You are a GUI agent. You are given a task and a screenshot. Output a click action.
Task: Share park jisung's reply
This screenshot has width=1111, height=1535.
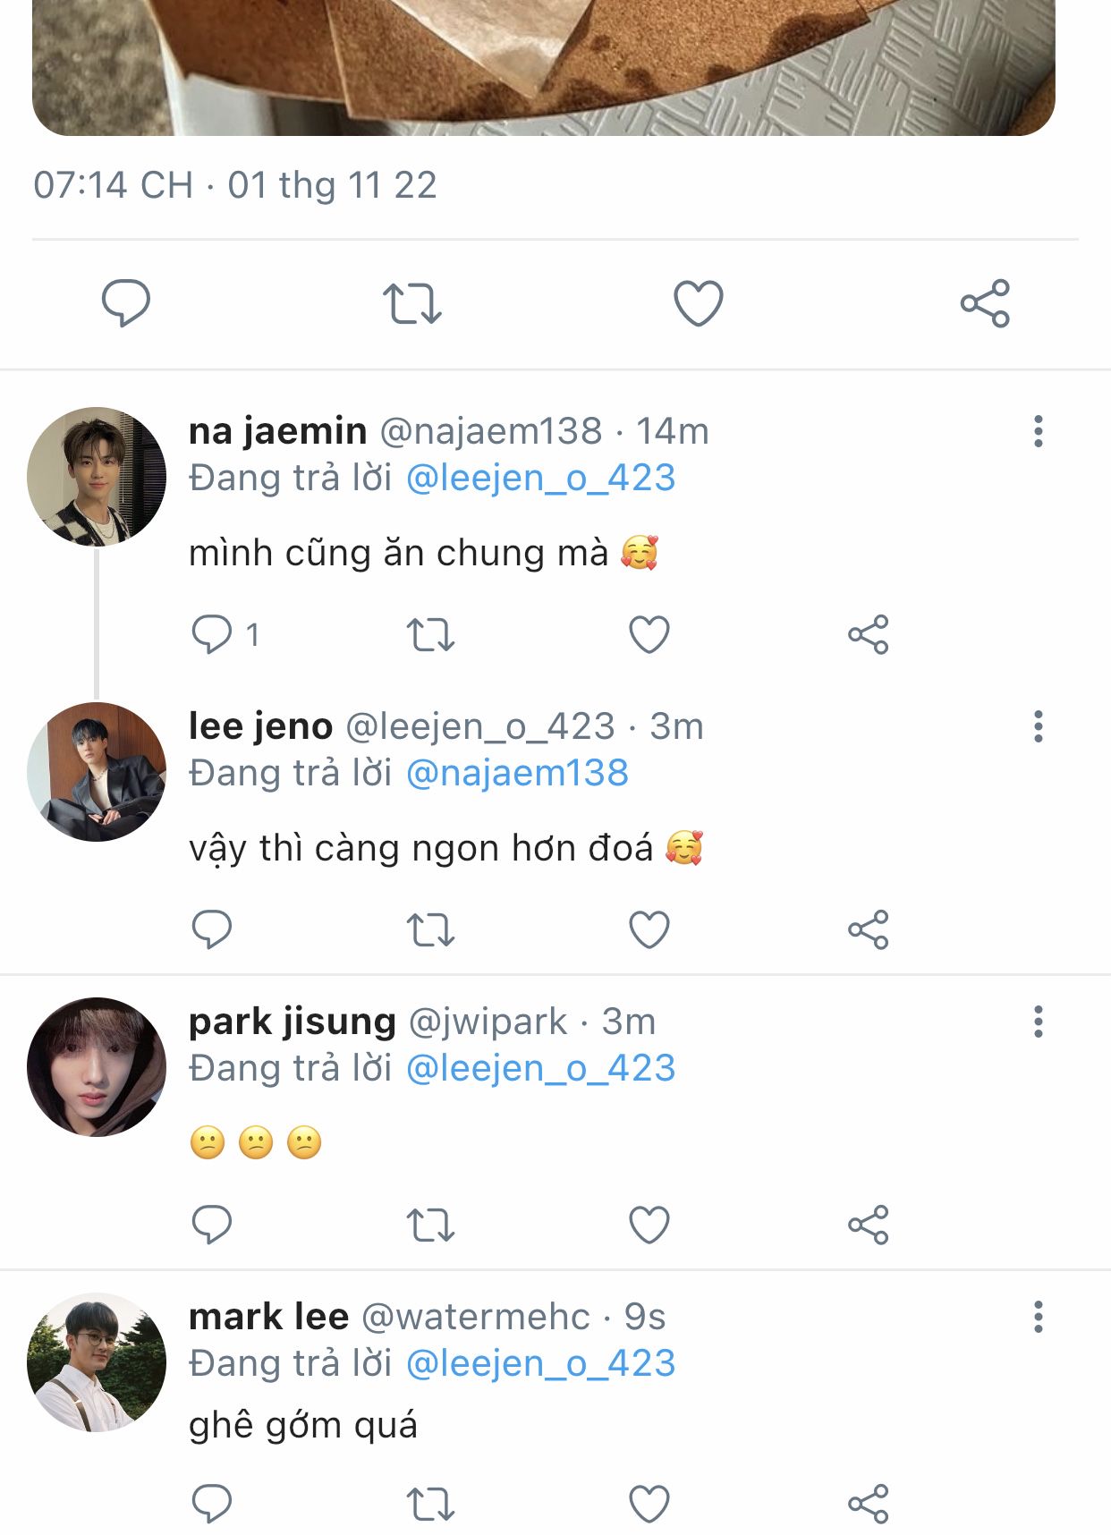pyautogui.click(x=868, y=1225)
